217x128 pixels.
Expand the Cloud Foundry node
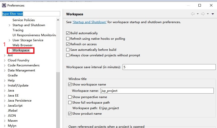coord(5,60)
